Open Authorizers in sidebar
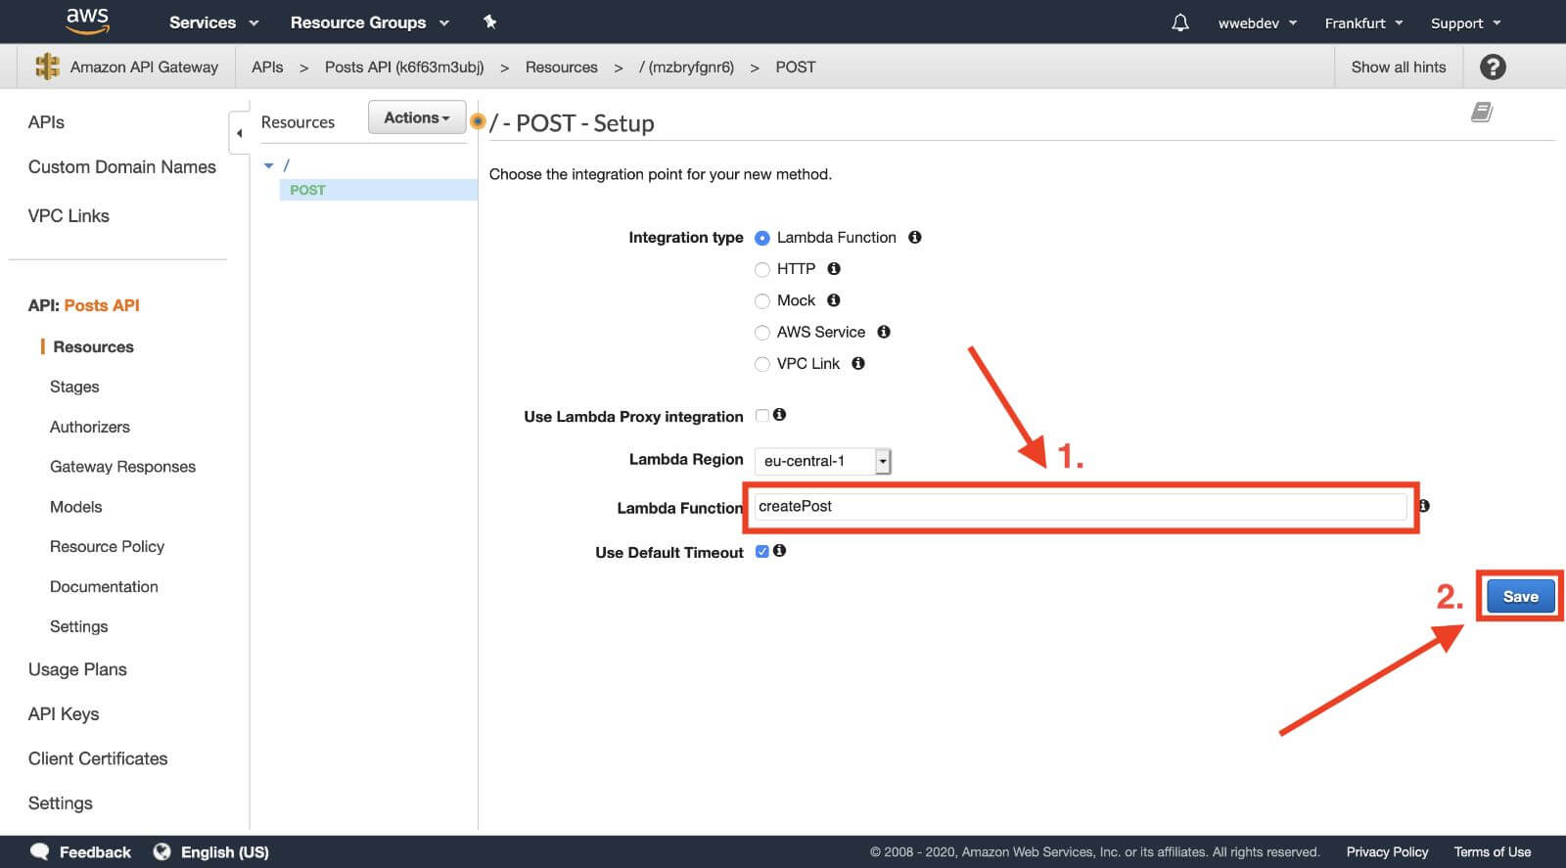The height and width of the screenshot is (868, 1566). click(90, 427)
